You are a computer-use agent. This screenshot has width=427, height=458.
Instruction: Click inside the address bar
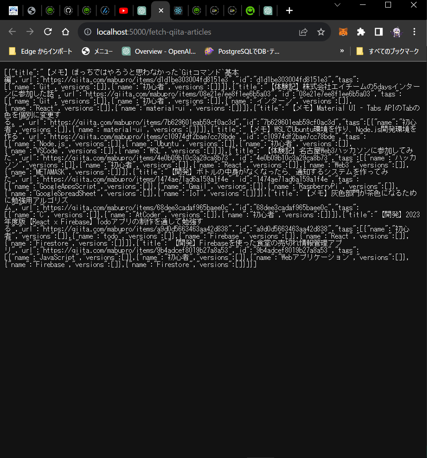[x=178, y=32]
